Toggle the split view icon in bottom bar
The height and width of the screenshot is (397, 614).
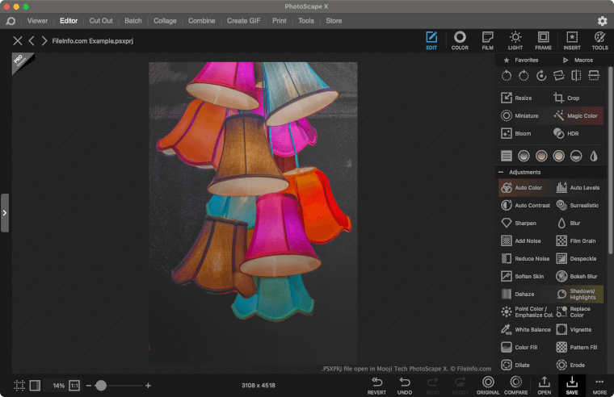(x=35, y=386)
